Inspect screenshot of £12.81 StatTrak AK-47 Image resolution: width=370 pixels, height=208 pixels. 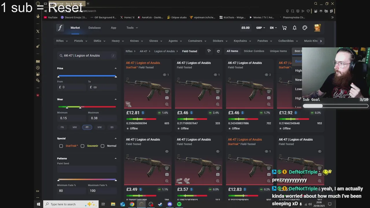[x=167, y=98]
